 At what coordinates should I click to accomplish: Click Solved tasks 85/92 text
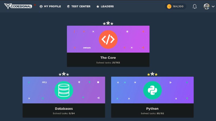[x=152, y=113]
